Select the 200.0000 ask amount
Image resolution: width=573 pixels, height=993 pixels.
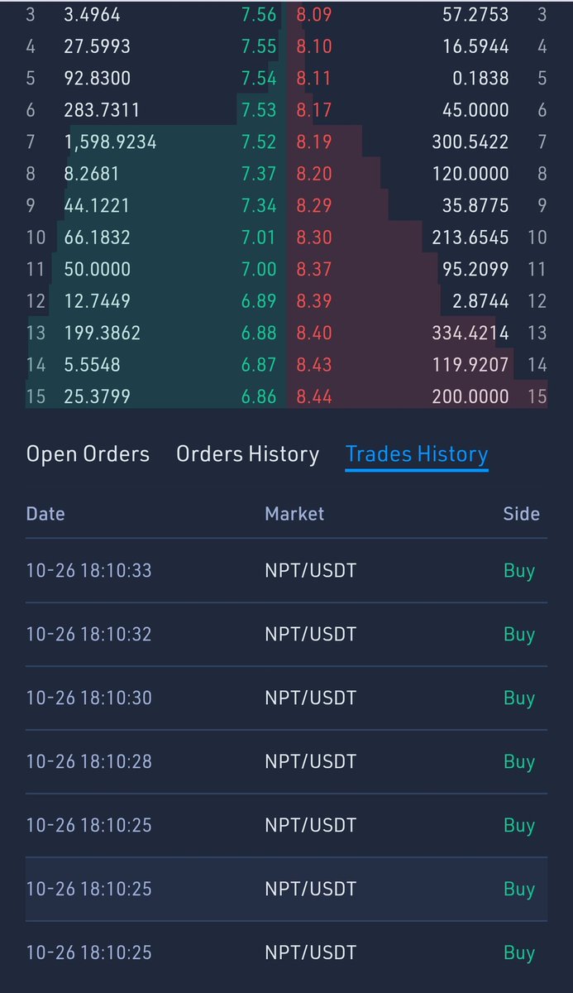(x=470, y=396)
